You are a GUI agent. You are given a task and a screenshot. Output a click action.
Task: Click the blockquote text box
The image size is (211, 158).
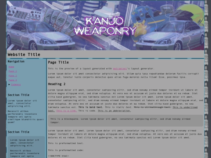pyautogui.click(x=125, y=121)
